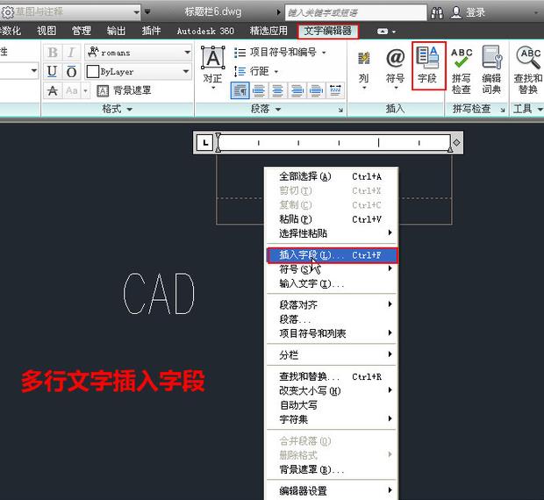
Task: Switch to the 文字编辑器 ribbon tab
Action: (x=328, y=31)
